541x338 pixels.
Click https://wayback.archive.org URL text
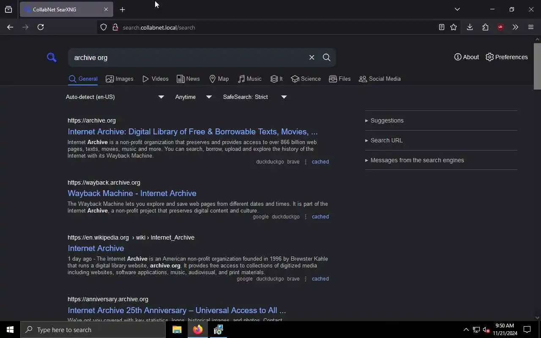[104, 183]
